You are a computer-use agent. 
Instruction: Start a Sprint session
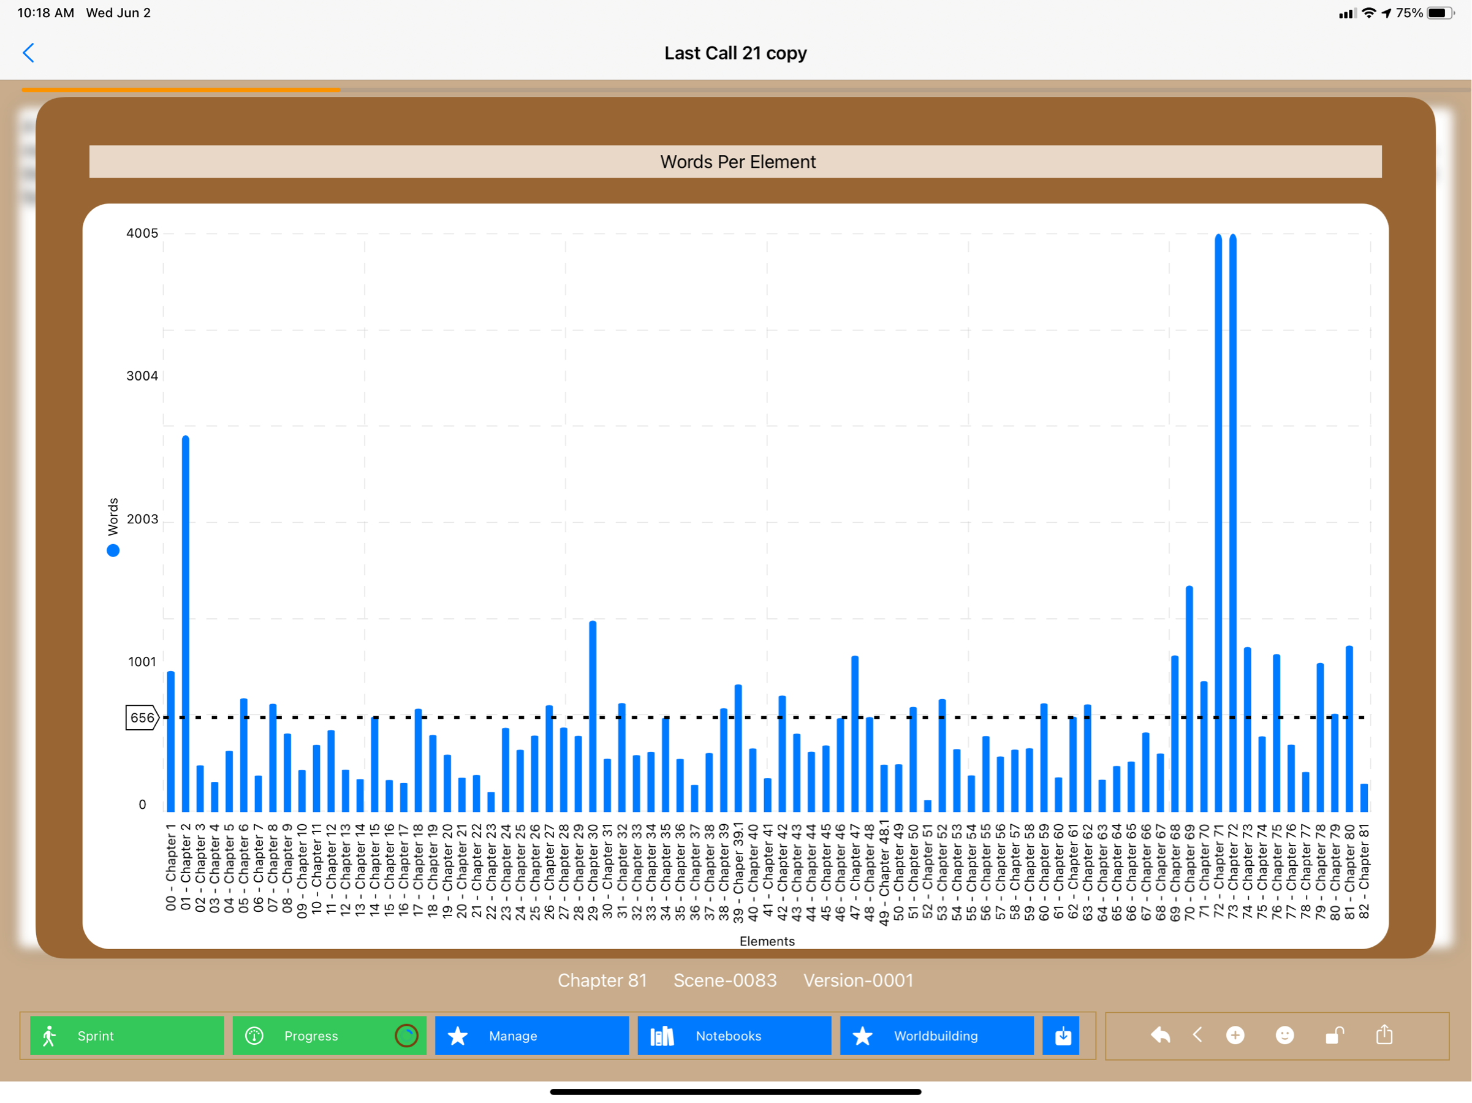coord(126,1036)
